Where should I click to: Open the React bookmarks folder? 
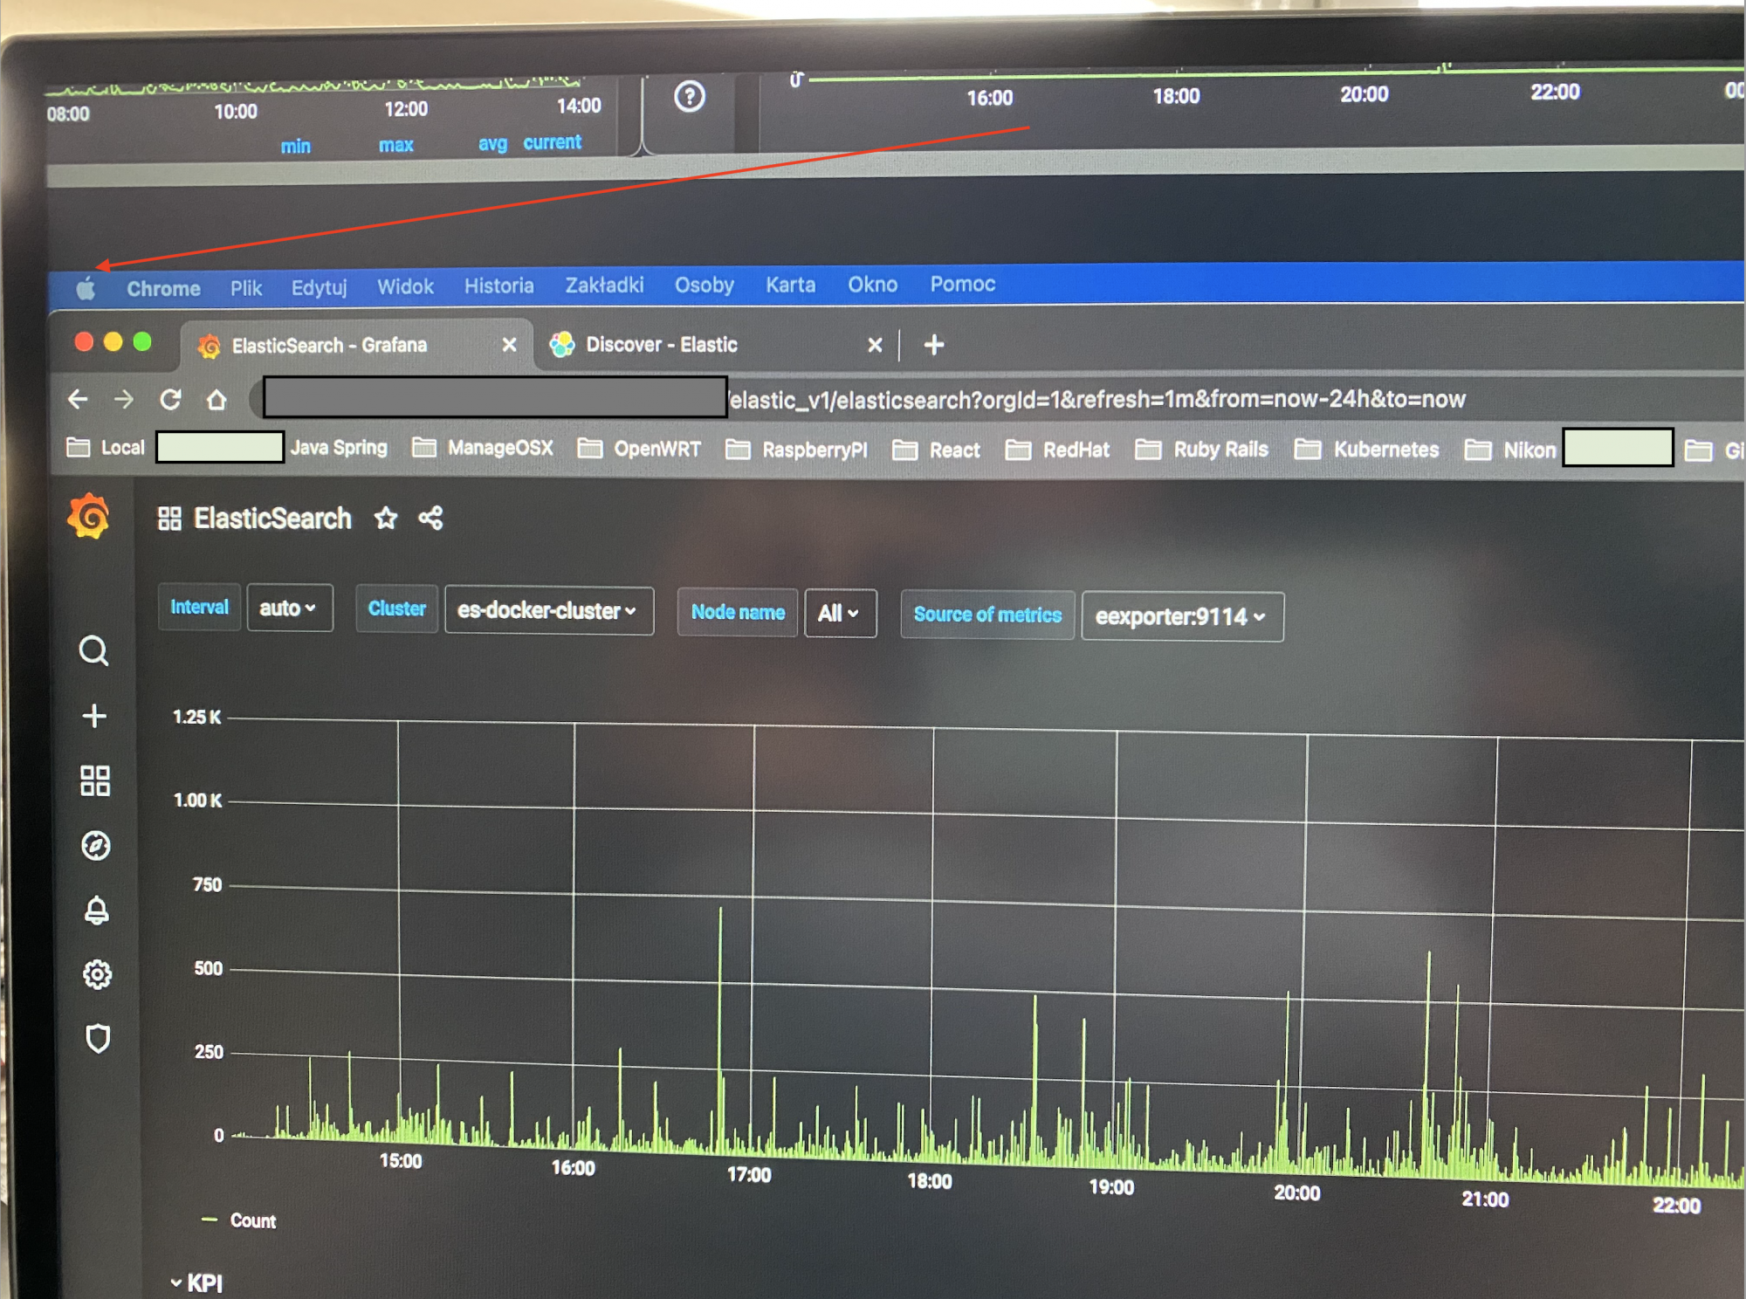tap(936, 450)
